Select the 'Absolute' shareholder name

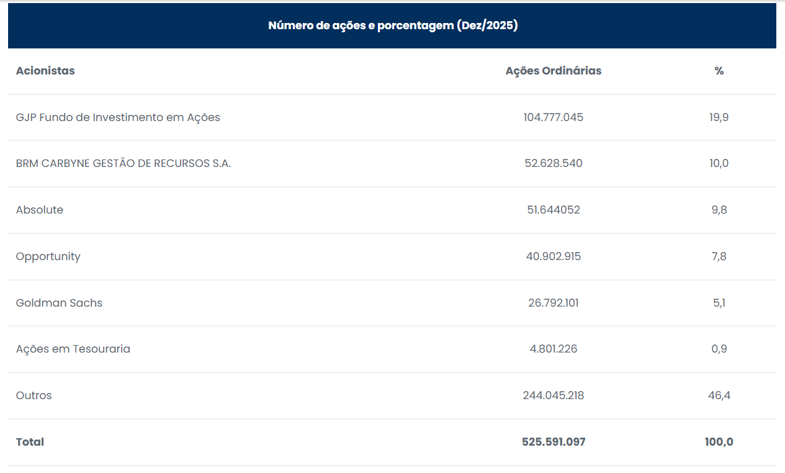[x=40, y=210]
